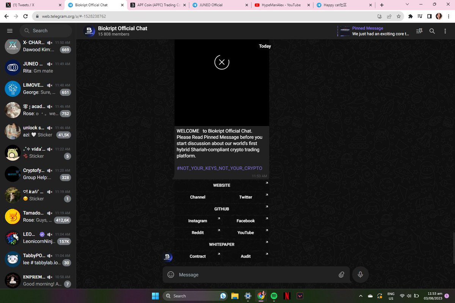Viewport: 455px width, 303px height.
Task: Open the unlock s... chat with 41,5K badge
Action: pos(38,131)
